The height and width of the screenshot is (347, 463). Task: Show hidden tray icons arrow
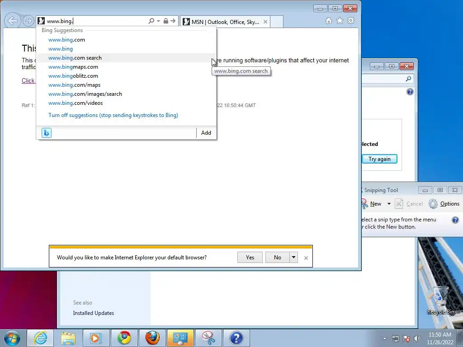coord(384,338)
